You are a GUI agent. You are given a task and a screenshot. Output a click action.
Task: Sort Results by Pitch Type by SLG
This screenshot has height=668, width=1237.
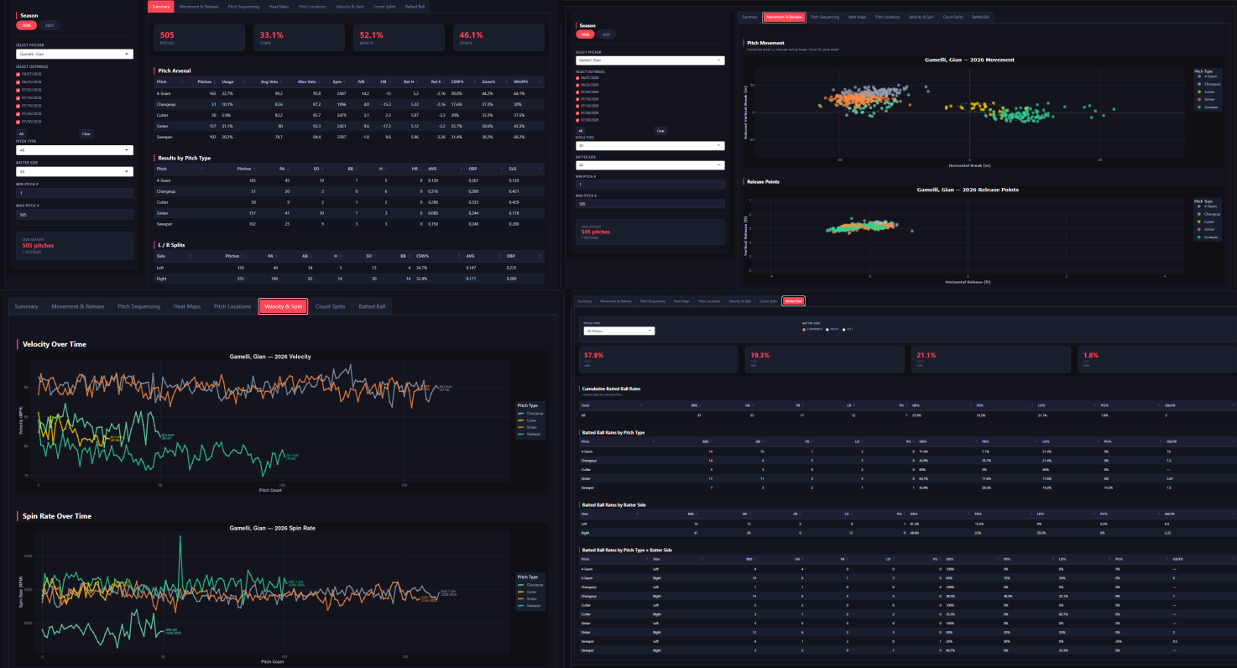point(511,169)
